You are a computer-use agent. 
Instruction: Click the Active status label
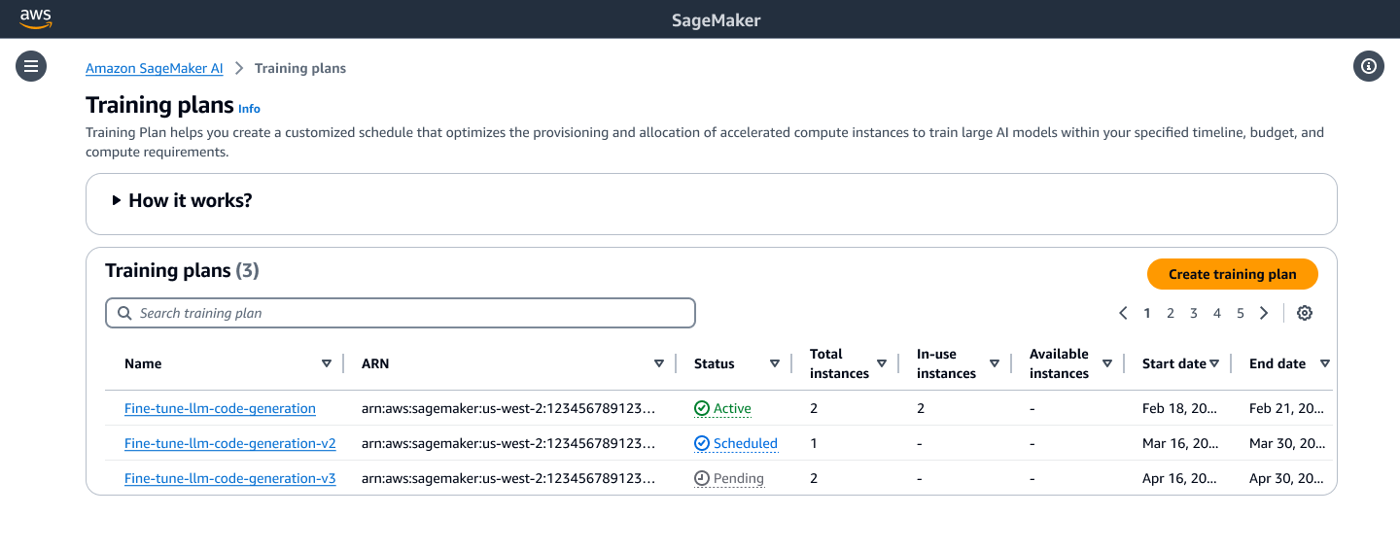coord(732,409)
